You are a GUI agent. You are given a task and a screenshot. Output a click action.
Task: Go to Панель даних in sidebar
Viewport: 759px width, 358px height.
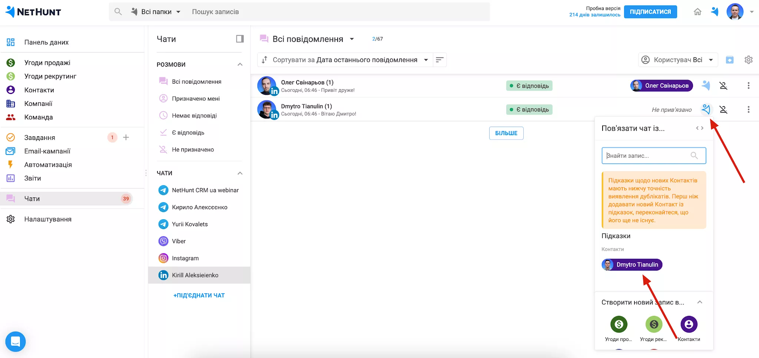46,42
